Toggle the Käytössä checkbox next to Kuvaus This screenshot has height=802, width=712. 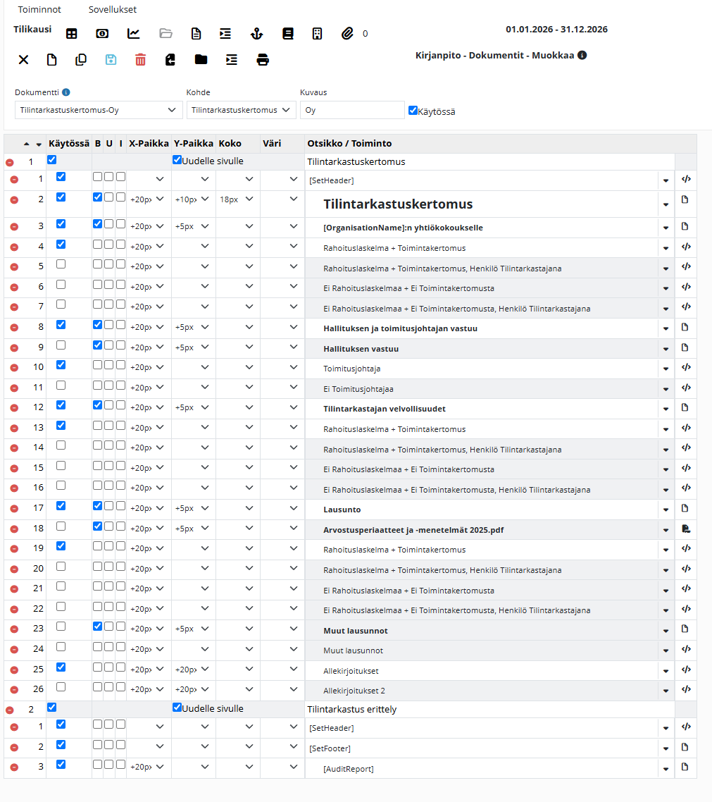click(413, 111)
